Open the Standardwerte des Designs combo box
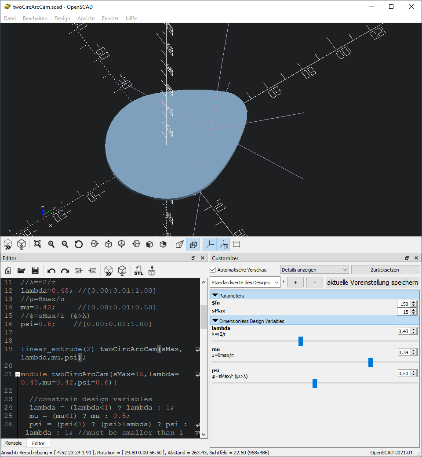Viewport: 422px width, 457px height. [244, 282]
